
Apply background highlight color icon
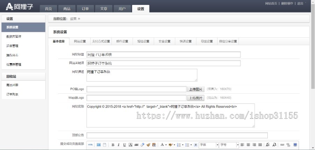[171, 145]
